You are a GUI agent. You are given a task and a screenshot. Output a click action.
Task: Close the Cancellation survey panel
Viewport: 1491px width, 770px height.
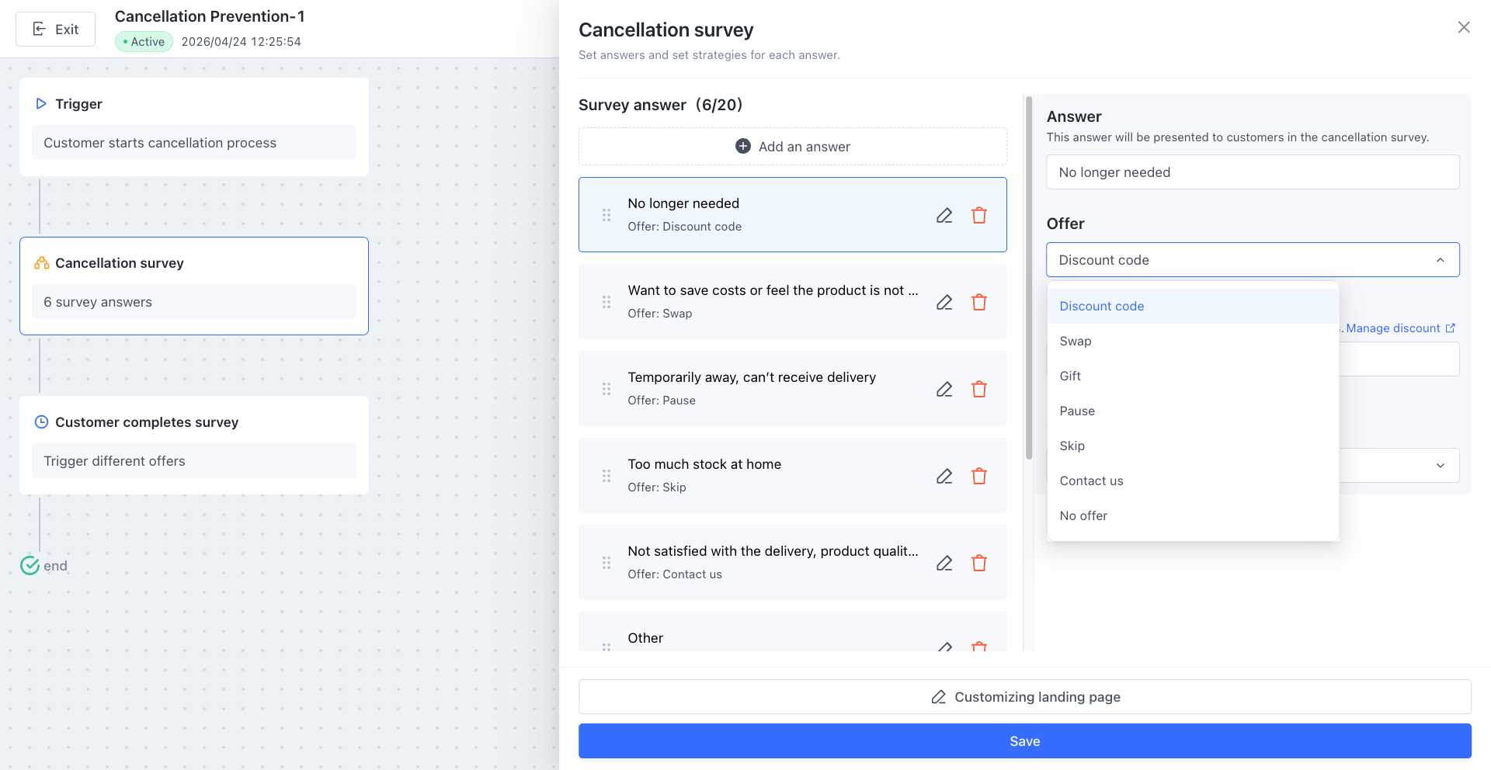point(1464,28)
